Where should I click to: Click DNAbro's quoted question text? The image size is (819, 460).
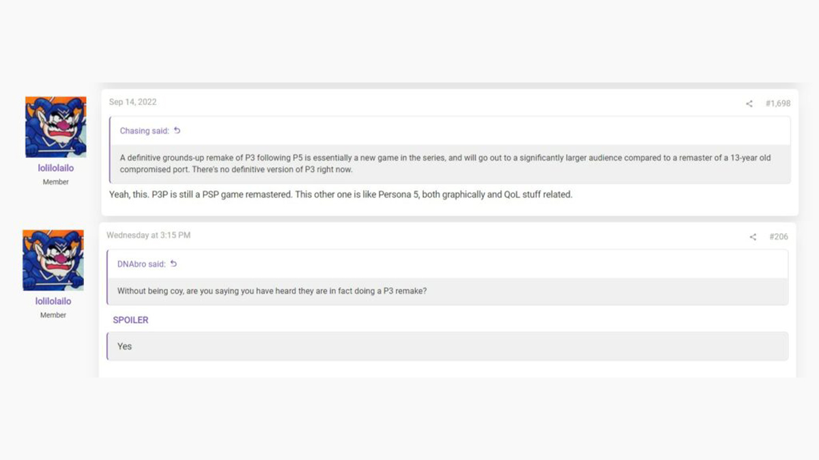272,291
